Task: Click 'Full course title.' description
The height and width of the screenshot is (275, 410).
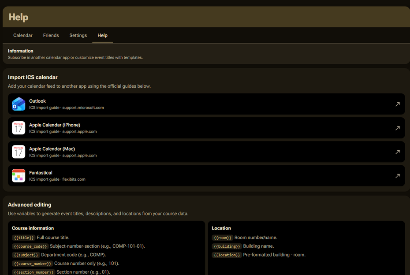Action: coord(53,238)
